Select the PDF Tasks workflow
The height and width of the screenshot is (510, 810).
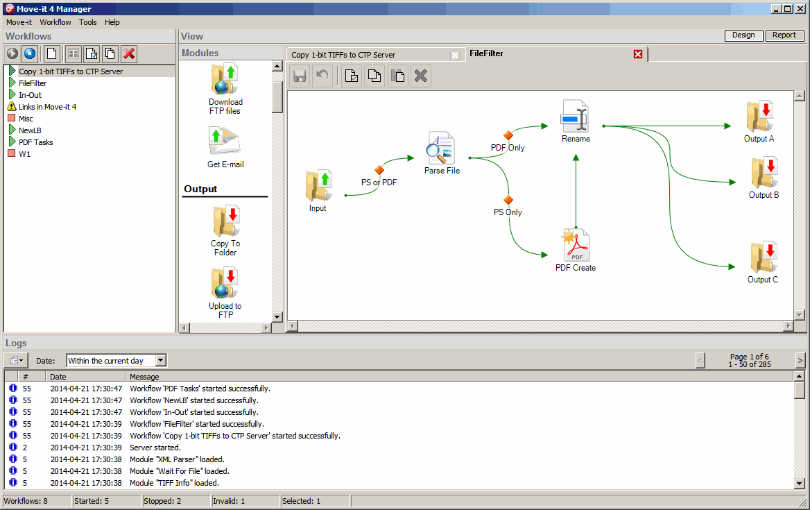[35, 142]
